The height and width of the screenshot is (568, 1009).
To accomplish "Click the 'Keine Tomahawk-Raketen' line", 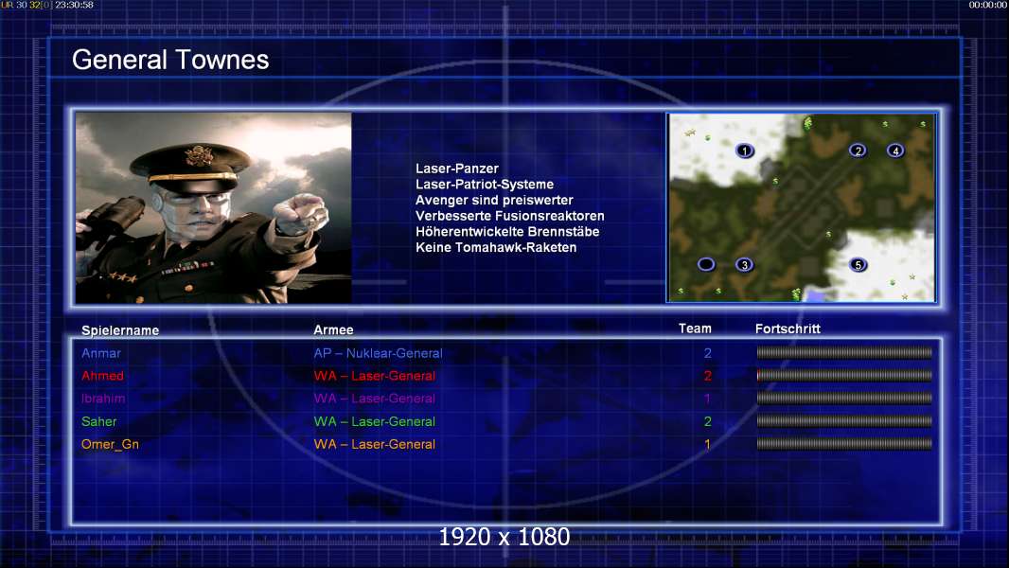I will pyautogui.click(x=495, y=248).
